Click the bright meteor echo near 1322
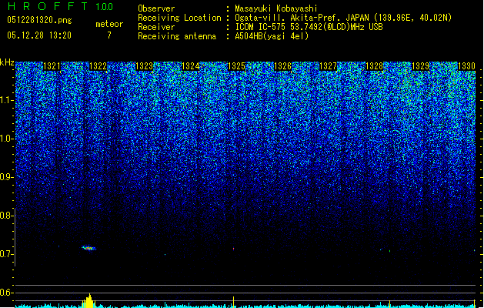Image resolution: width=484 pixels, height=308 pixels. (x=88, y=248)
